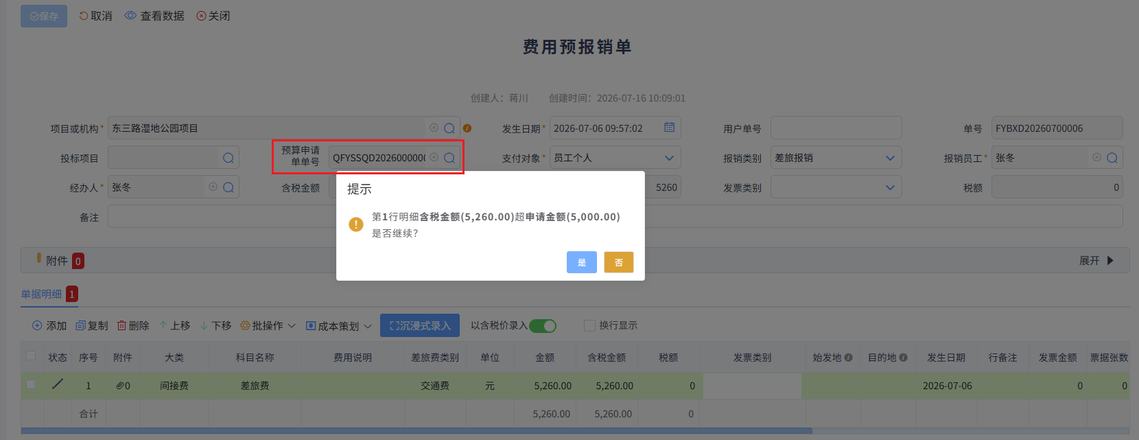Clear the 经办人 field value
This screenshot has width=1139, height=440.
213,187
